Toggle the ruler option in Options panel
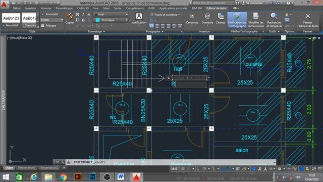 click(287, 20)
